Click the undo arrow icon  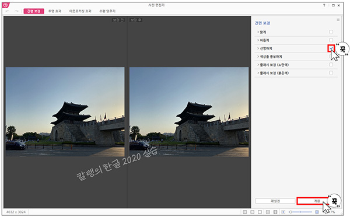click(8, 11)
